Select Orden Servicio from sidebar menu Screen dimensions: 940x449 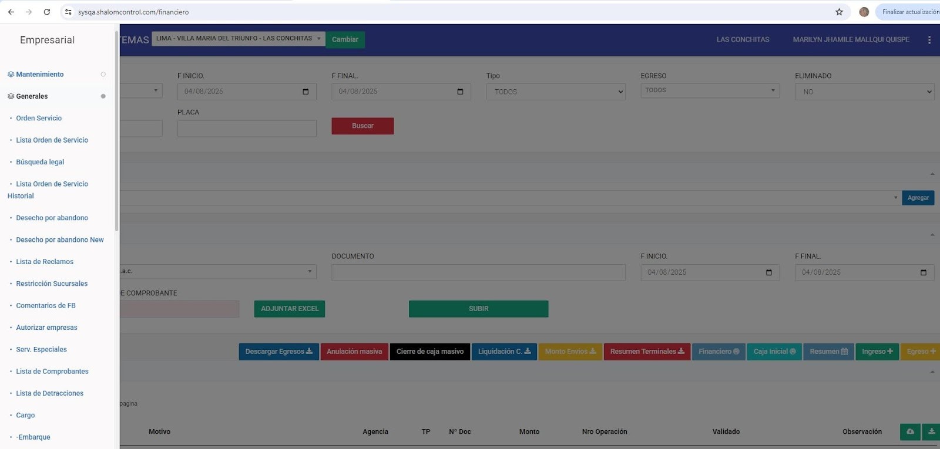[39, 118]
